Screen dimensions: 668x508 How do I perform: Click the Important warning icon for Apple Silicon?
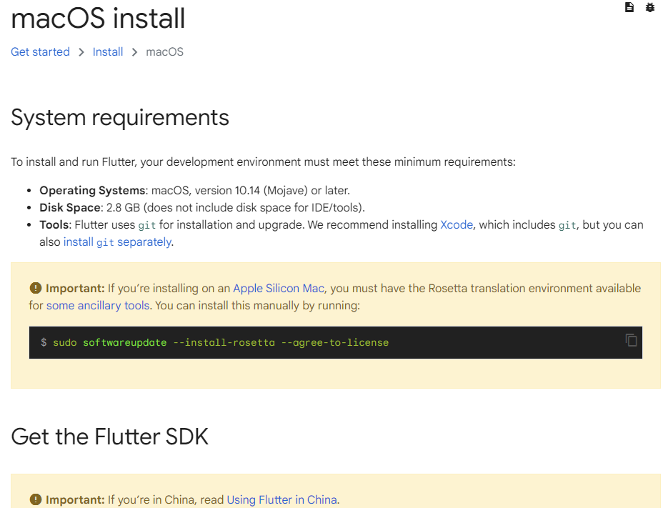point(36,288)
